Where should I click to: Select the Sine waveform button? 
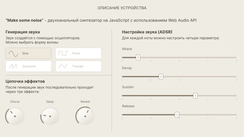click(28, 53)
